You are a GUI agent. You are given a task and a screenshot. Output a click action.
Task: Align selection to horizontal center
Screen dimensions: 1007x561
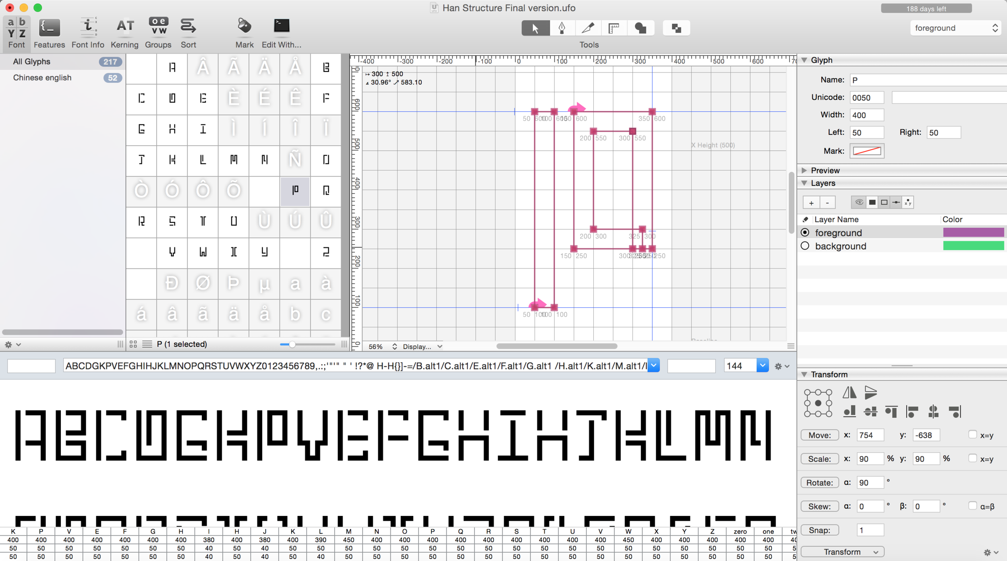click(933, 411)
